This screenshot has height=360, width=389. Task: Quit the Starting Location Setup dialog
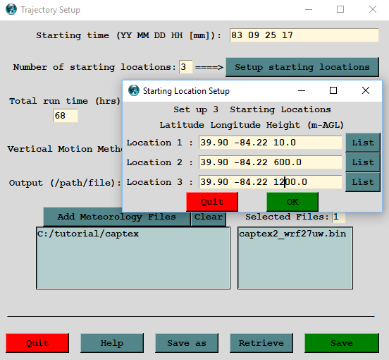click(212, 202)
